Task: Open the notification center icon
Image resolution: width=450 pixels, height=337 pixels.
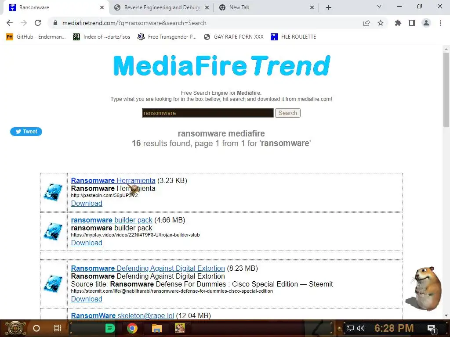Action: tap(432, 329)
